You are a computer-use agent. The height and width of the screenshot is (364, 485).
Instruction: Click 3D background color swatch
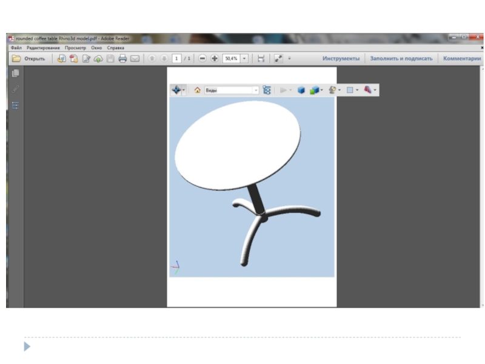350,90
